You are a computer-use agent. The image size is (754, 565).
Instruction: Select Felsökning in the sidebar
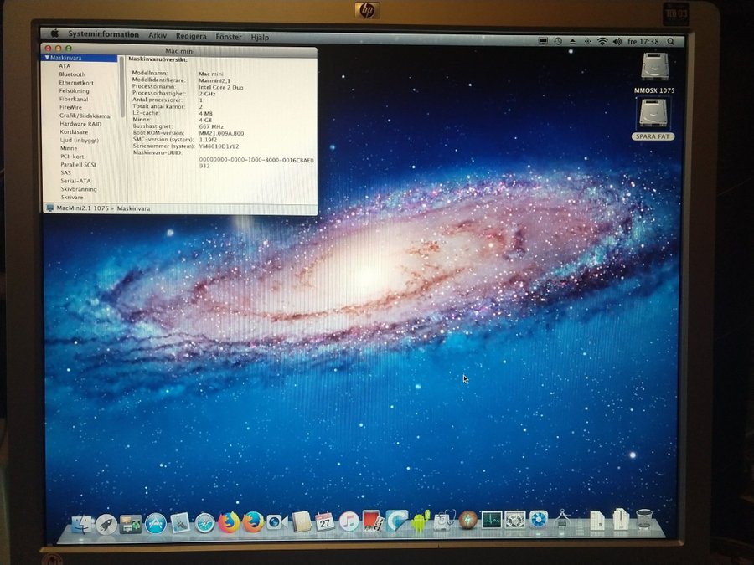74,90
